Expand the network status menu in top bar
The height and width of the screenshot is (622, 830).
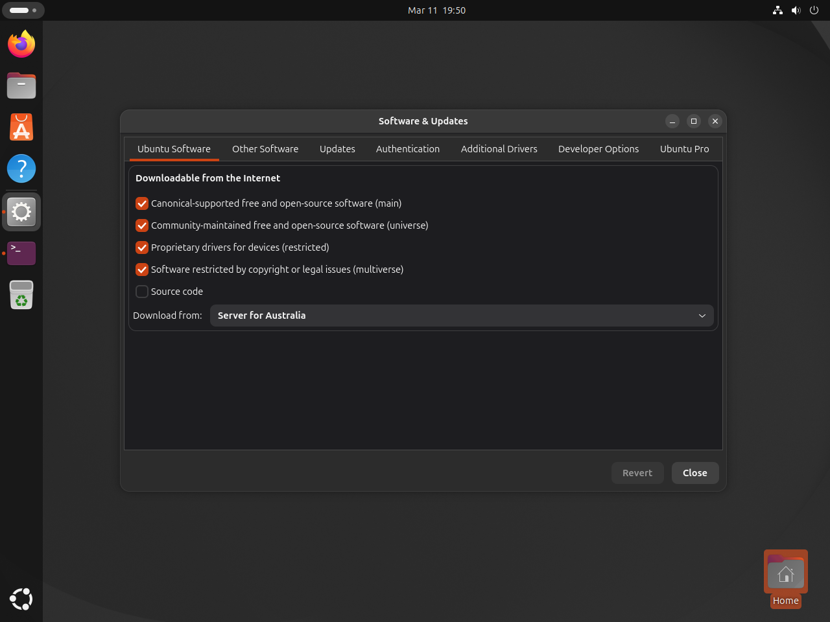pos(777,10)
